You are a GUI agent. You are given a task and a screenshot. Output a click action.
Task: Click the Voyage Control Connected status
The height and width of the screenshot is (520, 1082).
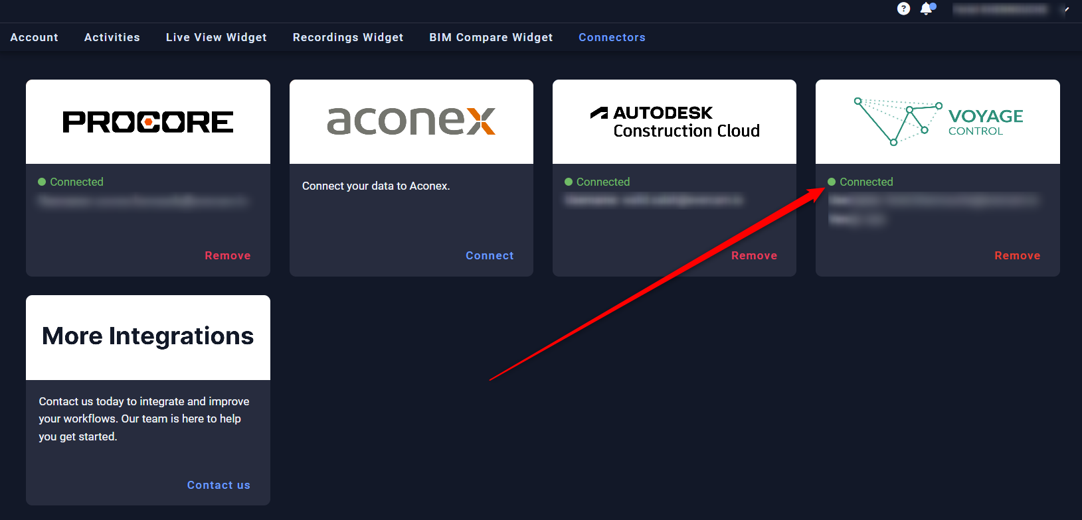click(860, 182)
